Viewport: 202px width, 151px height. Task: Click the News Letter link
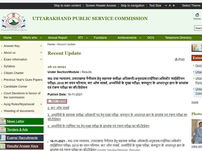[x=15, y=121]
